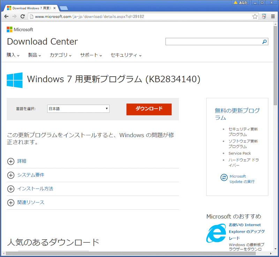Image resolution: width=279 pixels, height=257 pixels.
Task: Click the vertical scrollbar up arrow
Action: (x=275, y=24)
